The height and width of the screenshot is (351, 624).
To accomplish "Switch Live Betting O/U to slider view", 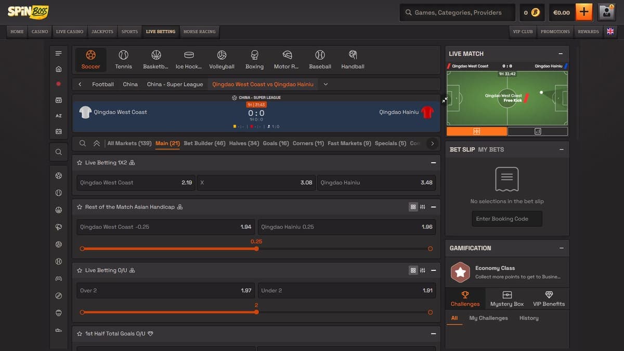I will point(423,270).
